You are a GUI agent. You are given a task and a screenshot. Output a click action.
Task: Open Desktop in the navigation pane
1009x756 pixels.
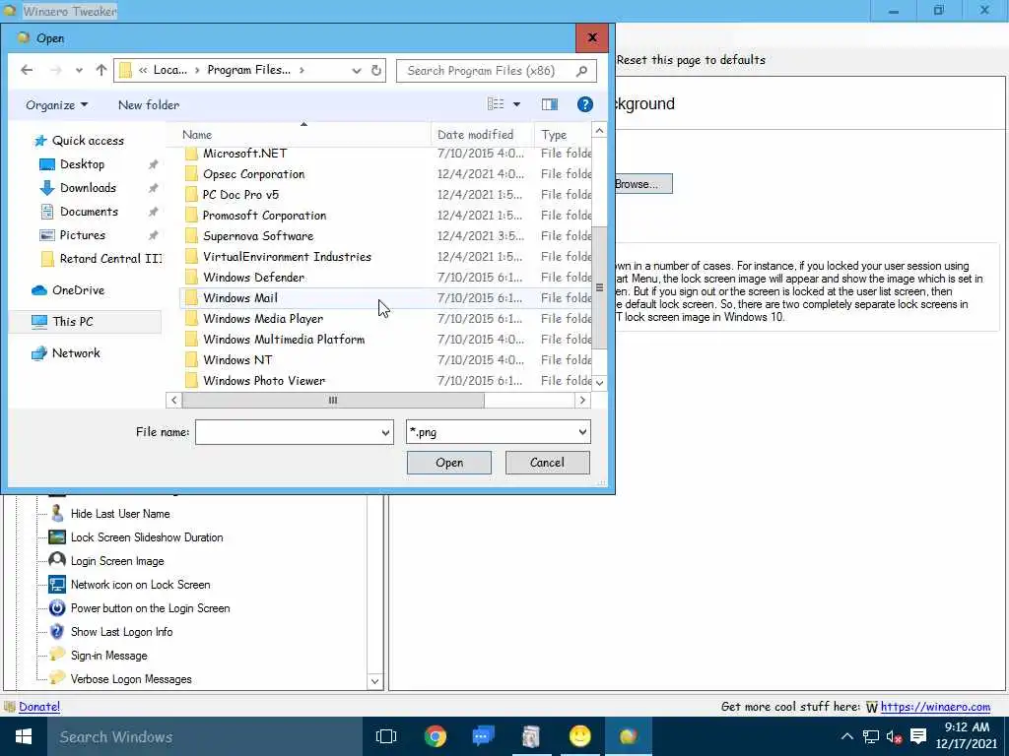click(x=82, y=164)
